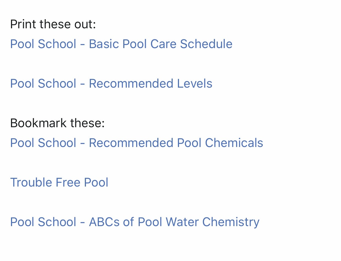This screenshot has height=261, width=341.
Task: View the recommended pool chemicals article
Action: pyautogui.click(x=136, y=143)
